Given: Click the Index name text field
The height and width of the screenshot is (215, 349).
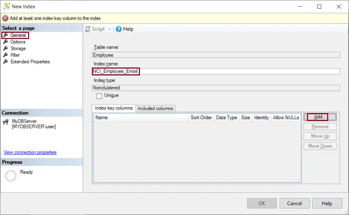Looking at the screenshot, I should click(x=215, y=71).
